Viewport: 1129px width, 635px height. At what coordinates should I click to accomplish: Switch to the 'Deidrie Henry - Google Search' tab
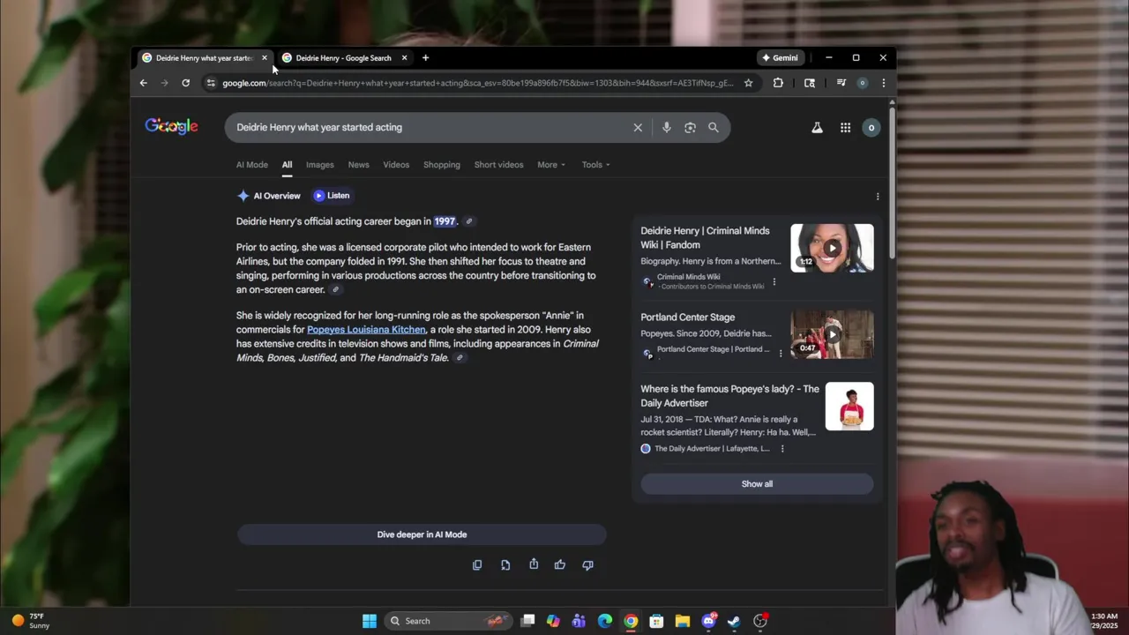click(344, 58)
